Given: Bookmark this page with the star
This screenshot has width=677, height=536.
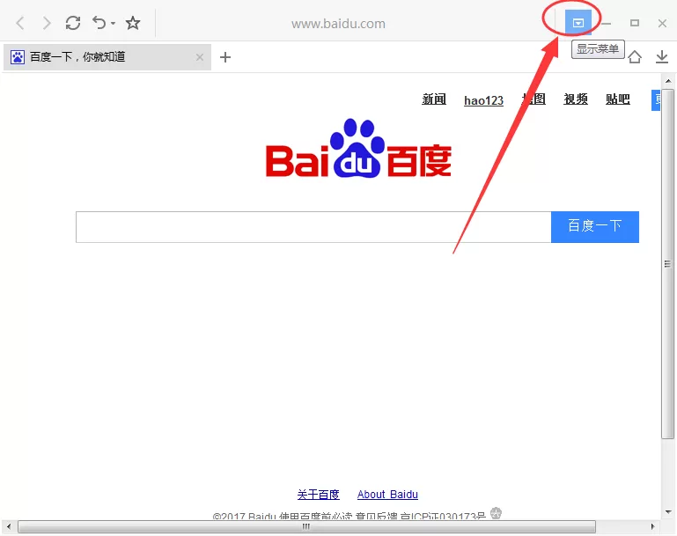Looking at the screenshot, I should (x=133, y=23).
